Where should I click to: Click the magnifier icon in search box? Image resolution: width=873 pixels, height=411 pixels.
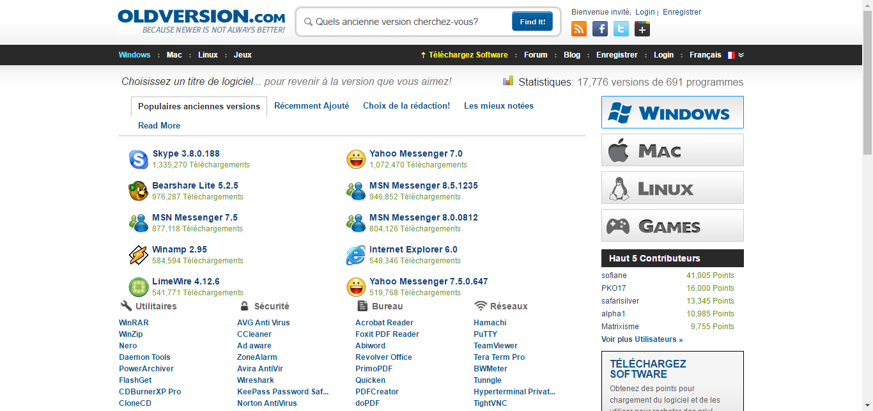click(308, 22)
